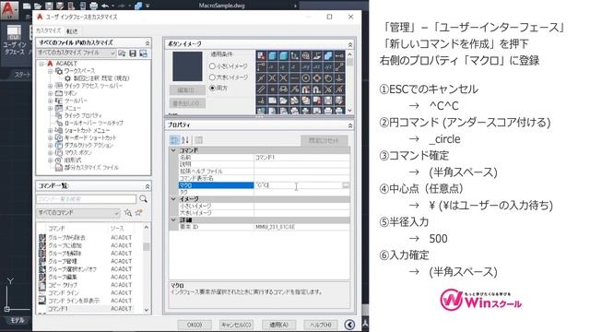Image resolution: width=590 pixels, height=332 pixels.
Task: Click down arrow of command list scrollbar
Action: (147, 310)
